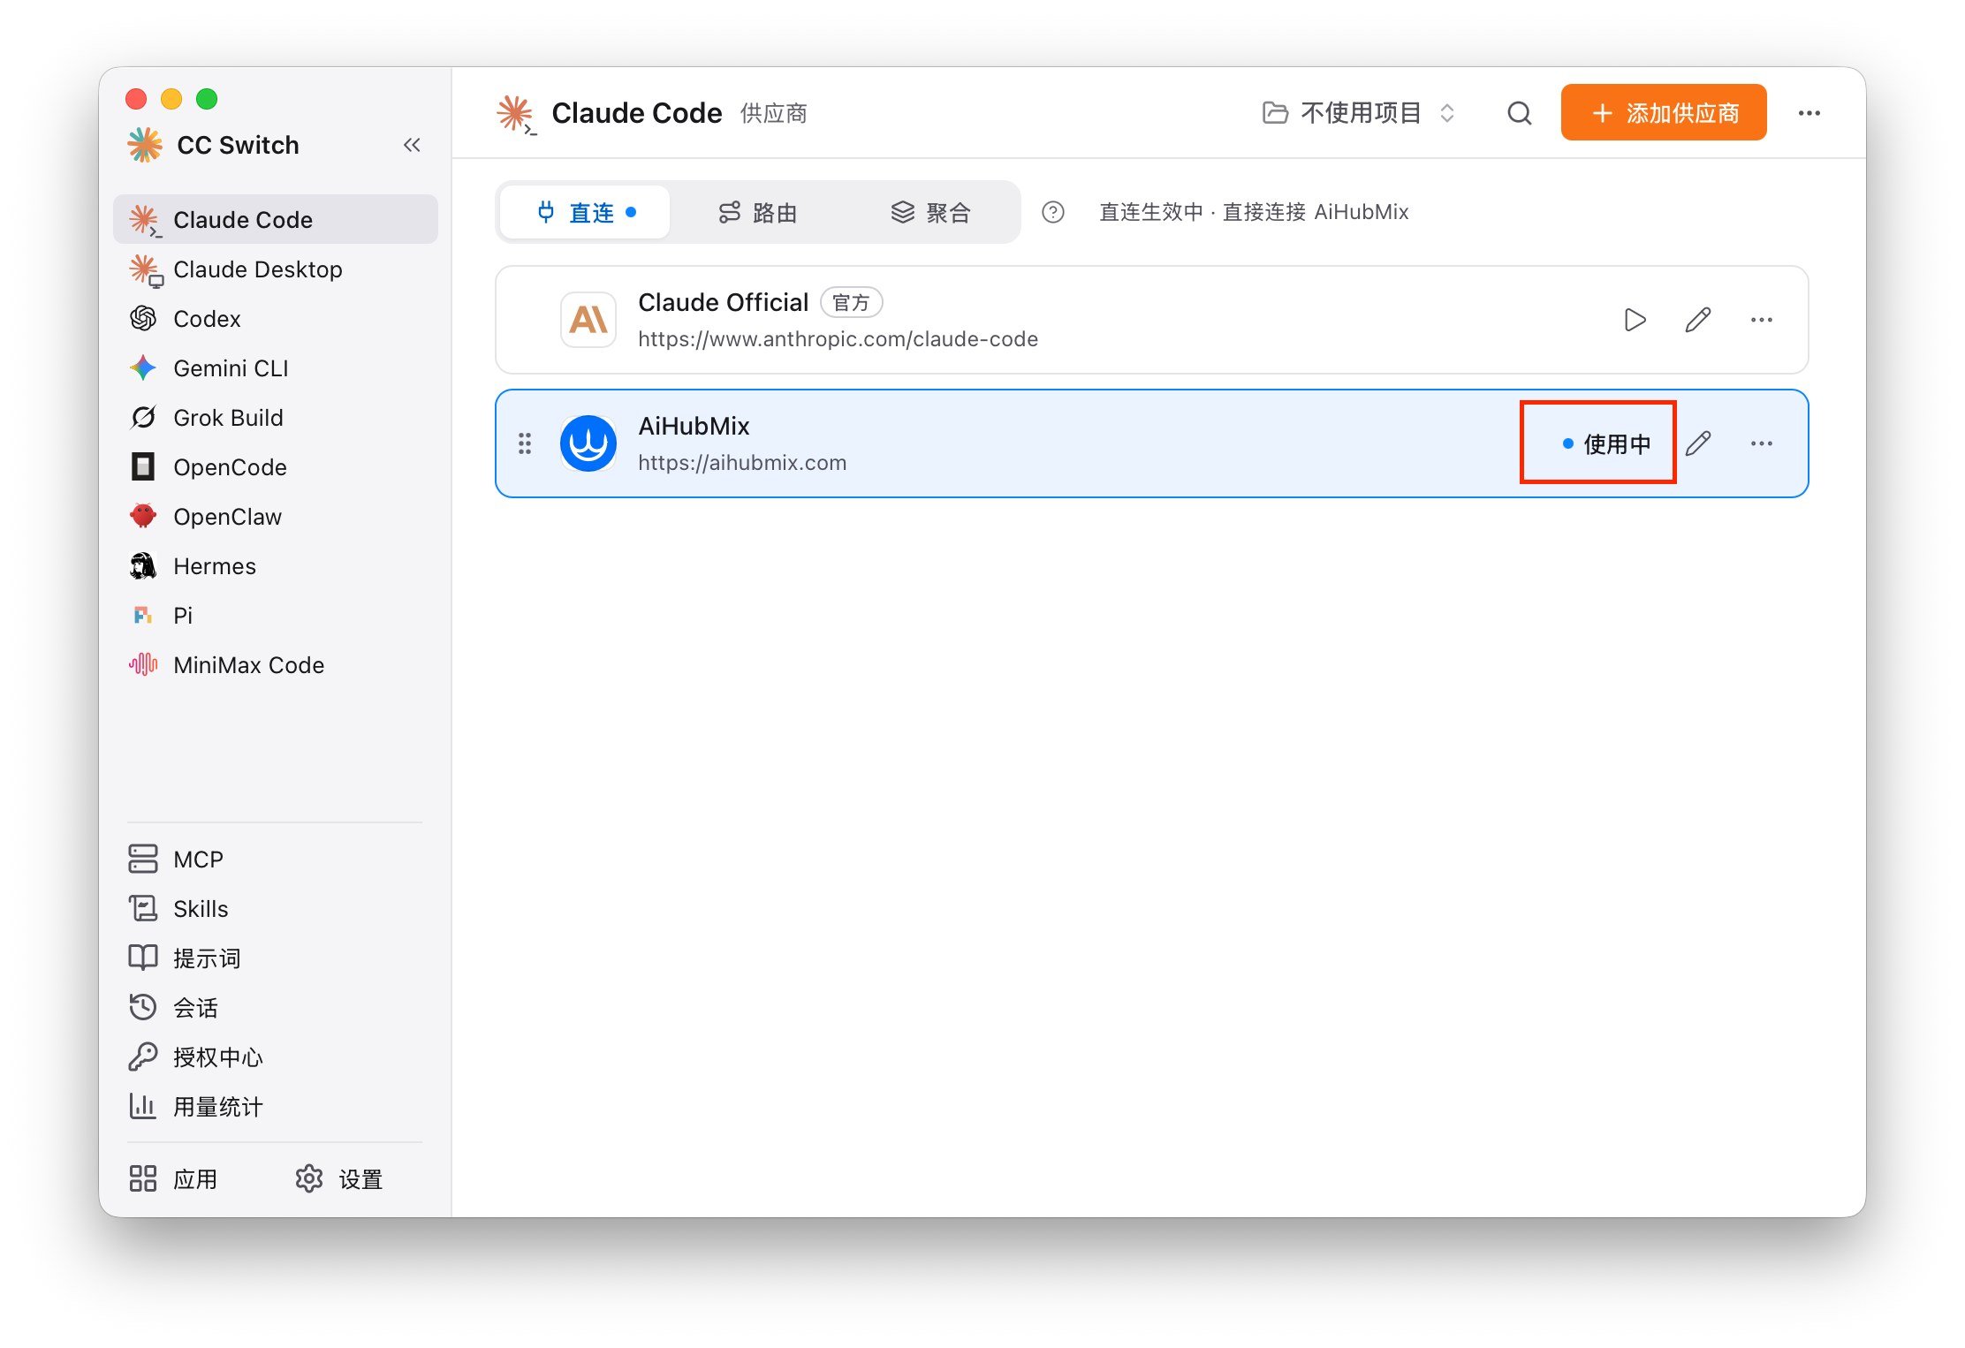Open the MCP section
The height and width of the screenshot is (1348, 1965).
(276, 859)
